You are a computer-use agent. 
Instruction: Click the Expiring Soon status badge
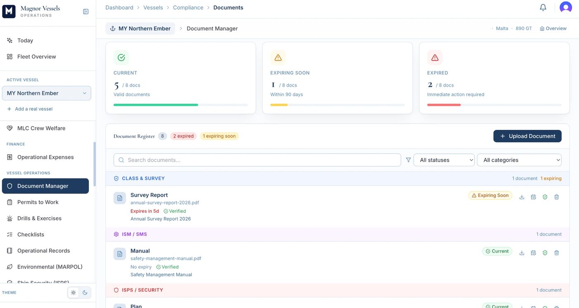[490, 195]
